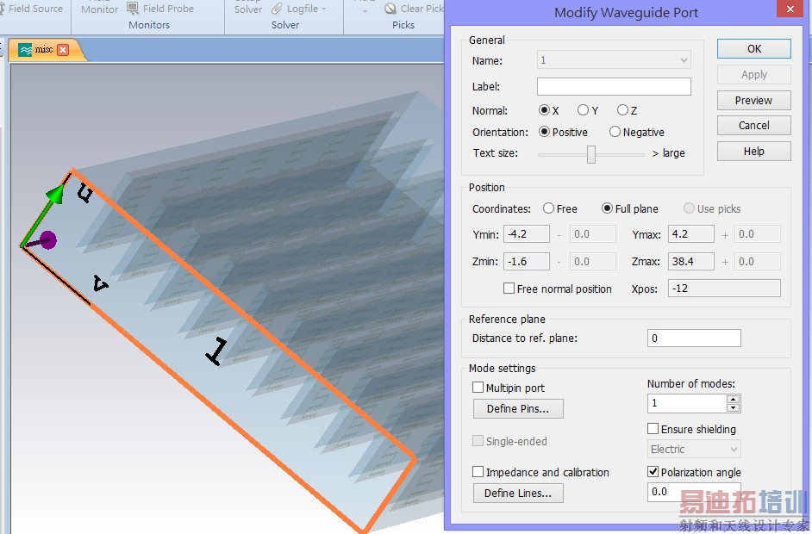
Task: Click the Define Lines button
Action: (518, 494)
